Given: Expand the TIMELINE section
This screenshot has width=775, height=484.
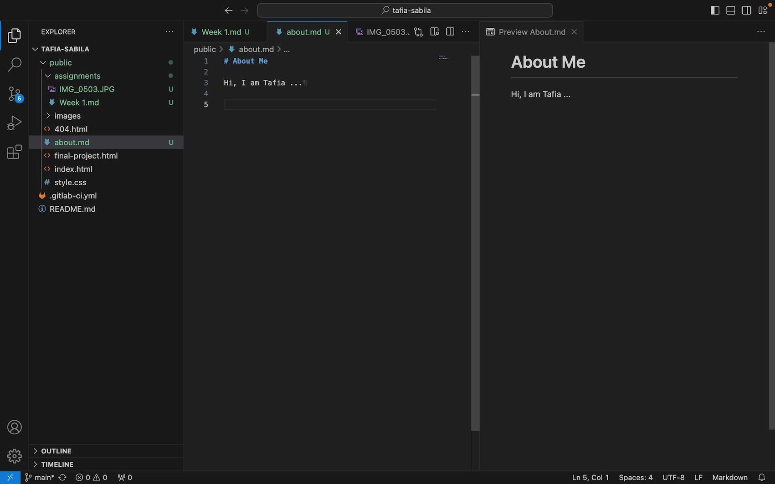Looking at the screenshot, I should (106, 464).
